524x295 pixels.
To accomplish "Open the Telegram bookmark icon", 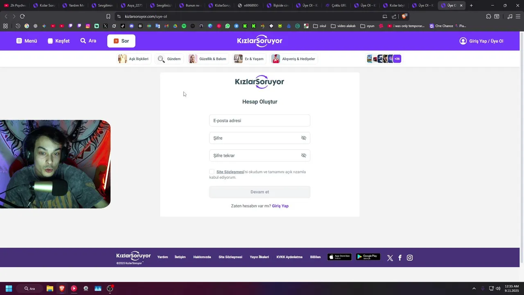I will (x=236, y=26).
